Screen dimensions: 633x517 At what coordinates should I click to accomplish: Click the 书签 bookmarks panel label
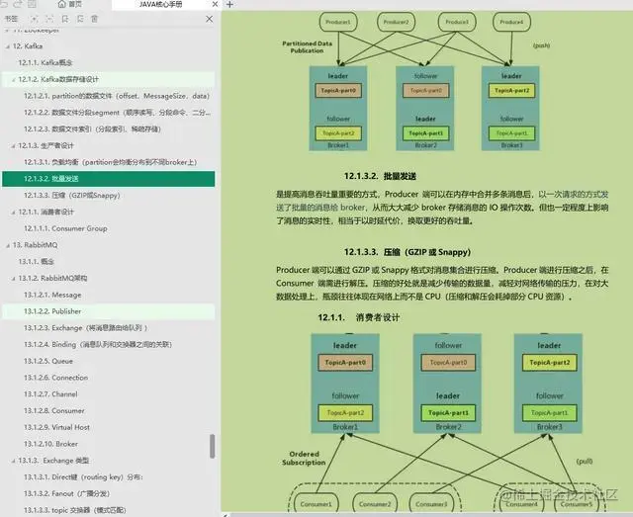point(11,19)
